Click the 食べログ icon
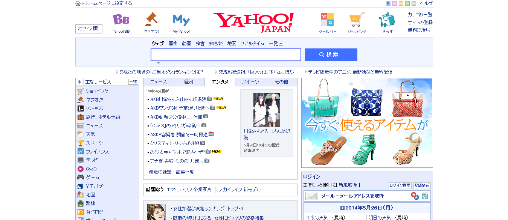 coord(80,212)
